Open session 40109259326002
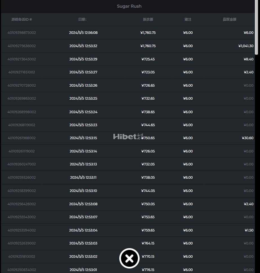 tap(21, 177)
